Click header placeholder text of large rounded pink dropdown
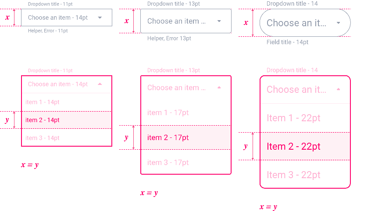 [296, 89]
